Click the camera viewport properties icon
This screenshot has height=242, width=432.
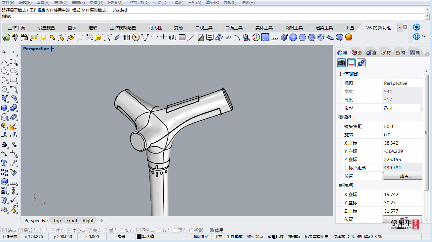(x=341, y=63)
